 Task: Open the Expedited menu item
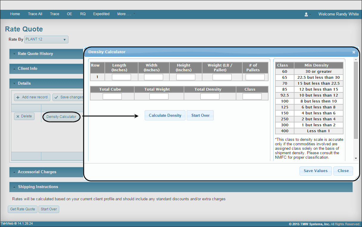tap(101, 14)
